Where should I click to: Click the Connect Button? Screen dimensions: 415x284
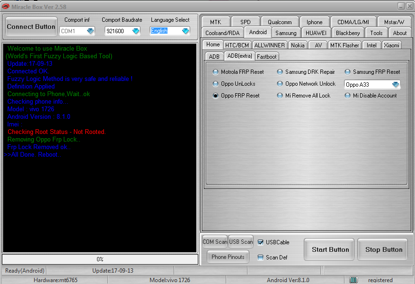31,27
